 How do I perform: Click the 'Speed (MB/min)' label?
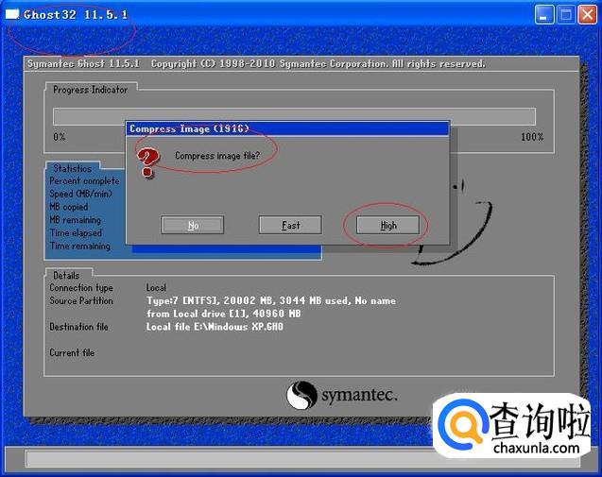[80, 194]
